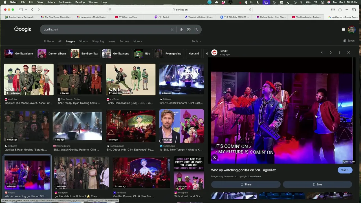Open Safari Develop menu
361x203 pixels.
(x=80, y=2)
